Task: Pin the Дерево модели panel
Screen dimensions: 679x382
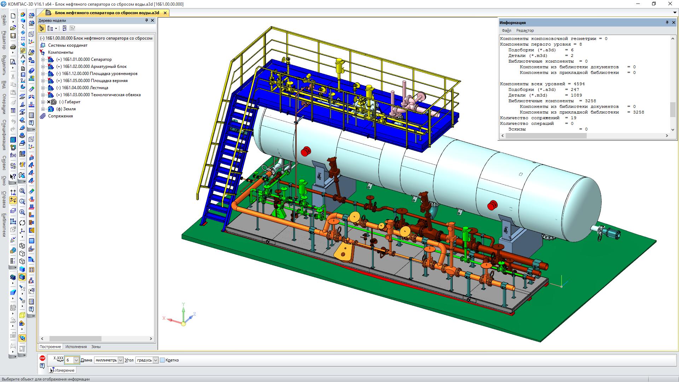Action: pos(146,21)
